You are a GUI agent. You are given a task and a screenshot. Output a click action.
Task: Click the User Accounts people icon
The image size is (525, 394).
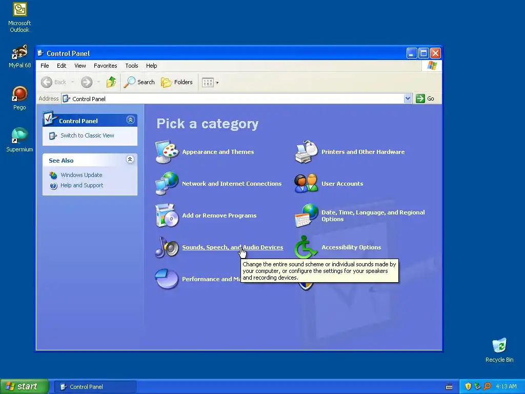[306, 183]
